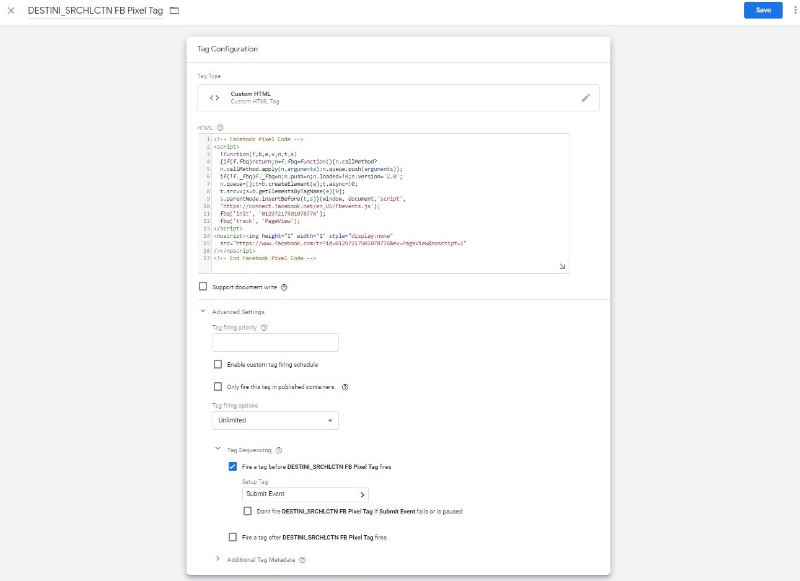Image resolution: width=800 pixels, height=581 pixels.
Task: Open the HTML field help icon
Action: coord(220,128)
